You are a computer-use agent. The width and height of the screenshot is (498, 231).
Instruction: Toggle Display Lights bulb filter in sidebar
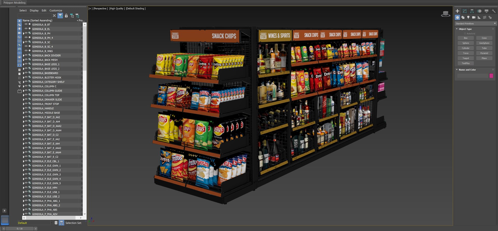click(19, 29)
